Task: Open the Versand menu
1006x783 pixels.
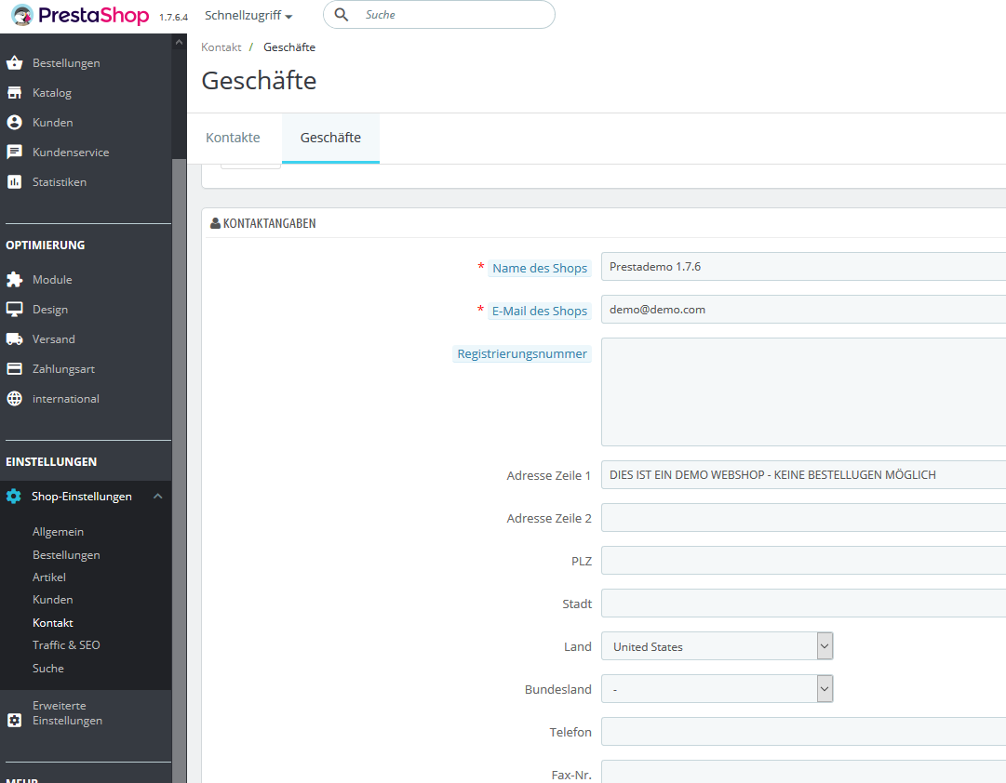Action: coord(53,339)
